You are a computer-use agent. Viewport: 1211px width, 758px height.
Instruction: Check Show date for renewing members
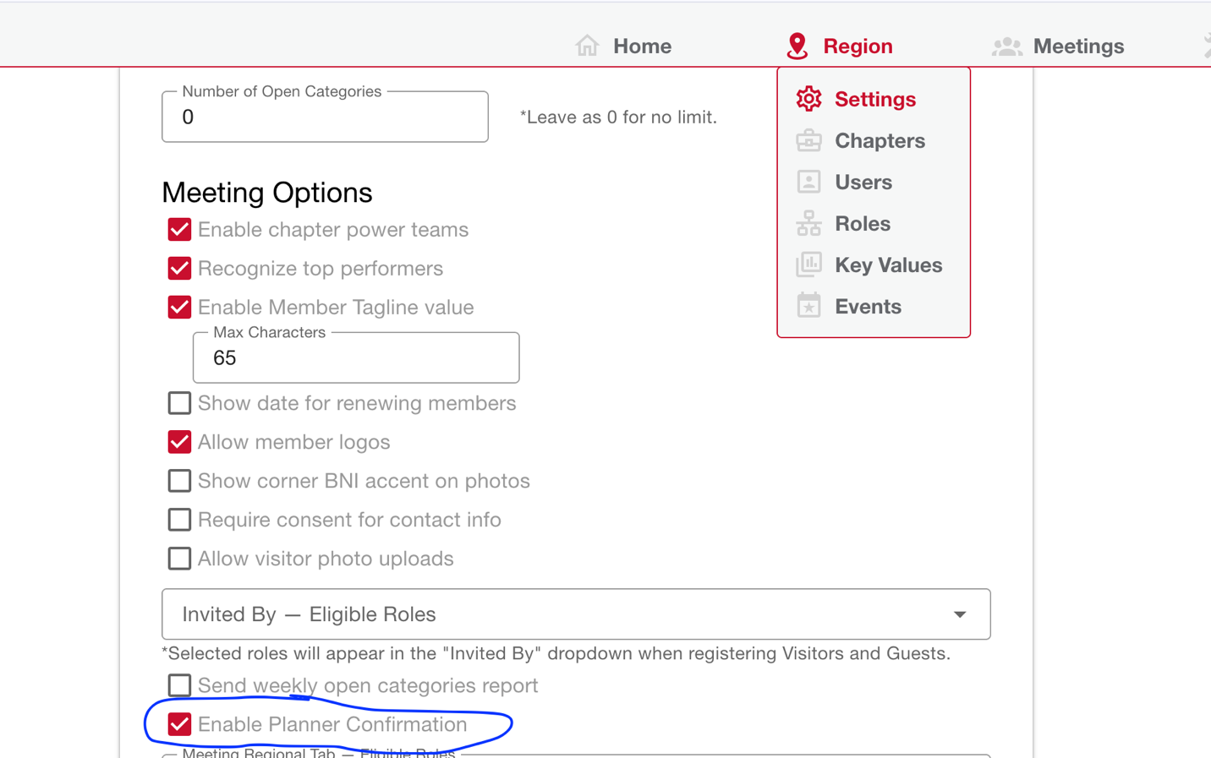179,403
